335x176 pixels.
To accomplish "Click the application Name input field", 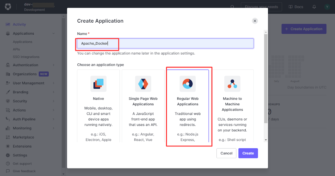I will coord(165,44).
